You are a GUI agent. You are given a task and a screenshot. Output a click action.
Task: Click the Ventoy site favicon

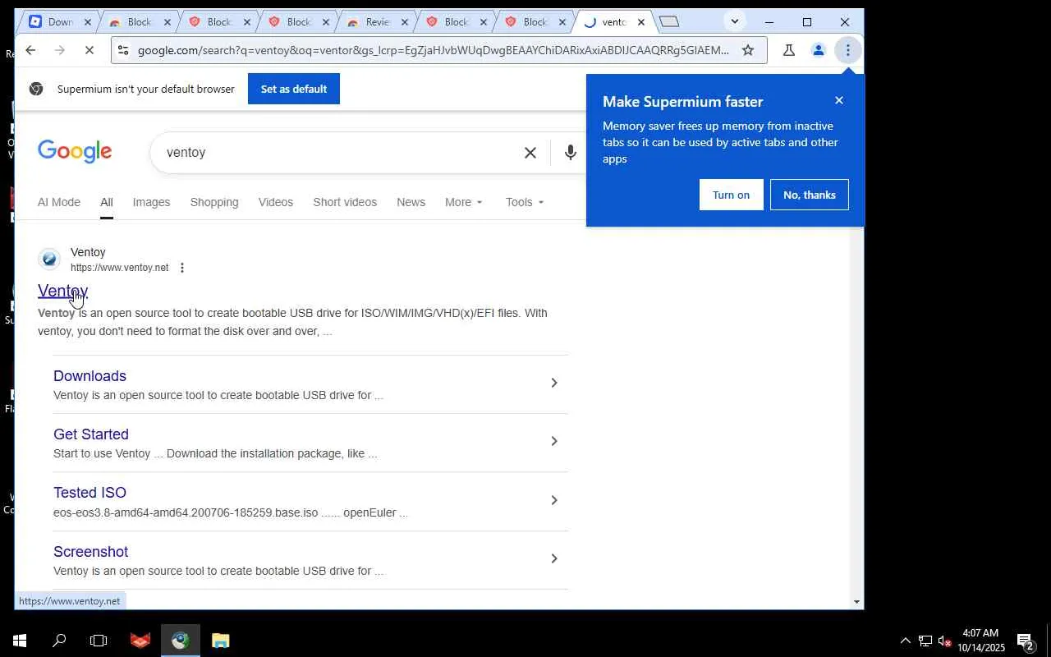[49, 260]
